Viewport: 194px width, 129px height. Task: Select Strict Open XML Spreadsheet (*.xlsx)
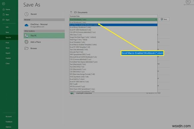pyautogui.click(x=113, y=89)
